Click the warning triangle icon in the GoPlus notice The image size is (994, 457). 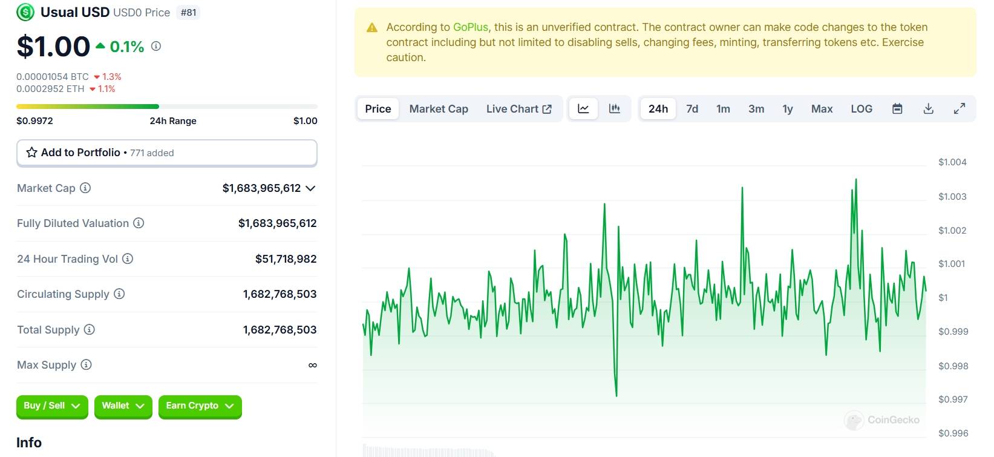pos(372,28)
